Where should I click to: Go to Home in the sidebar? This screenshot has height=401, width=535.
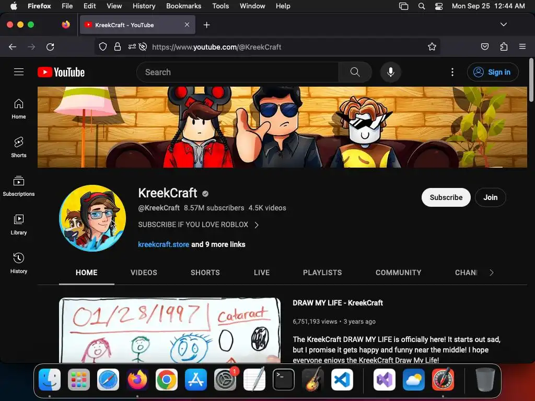click(19, 109)
